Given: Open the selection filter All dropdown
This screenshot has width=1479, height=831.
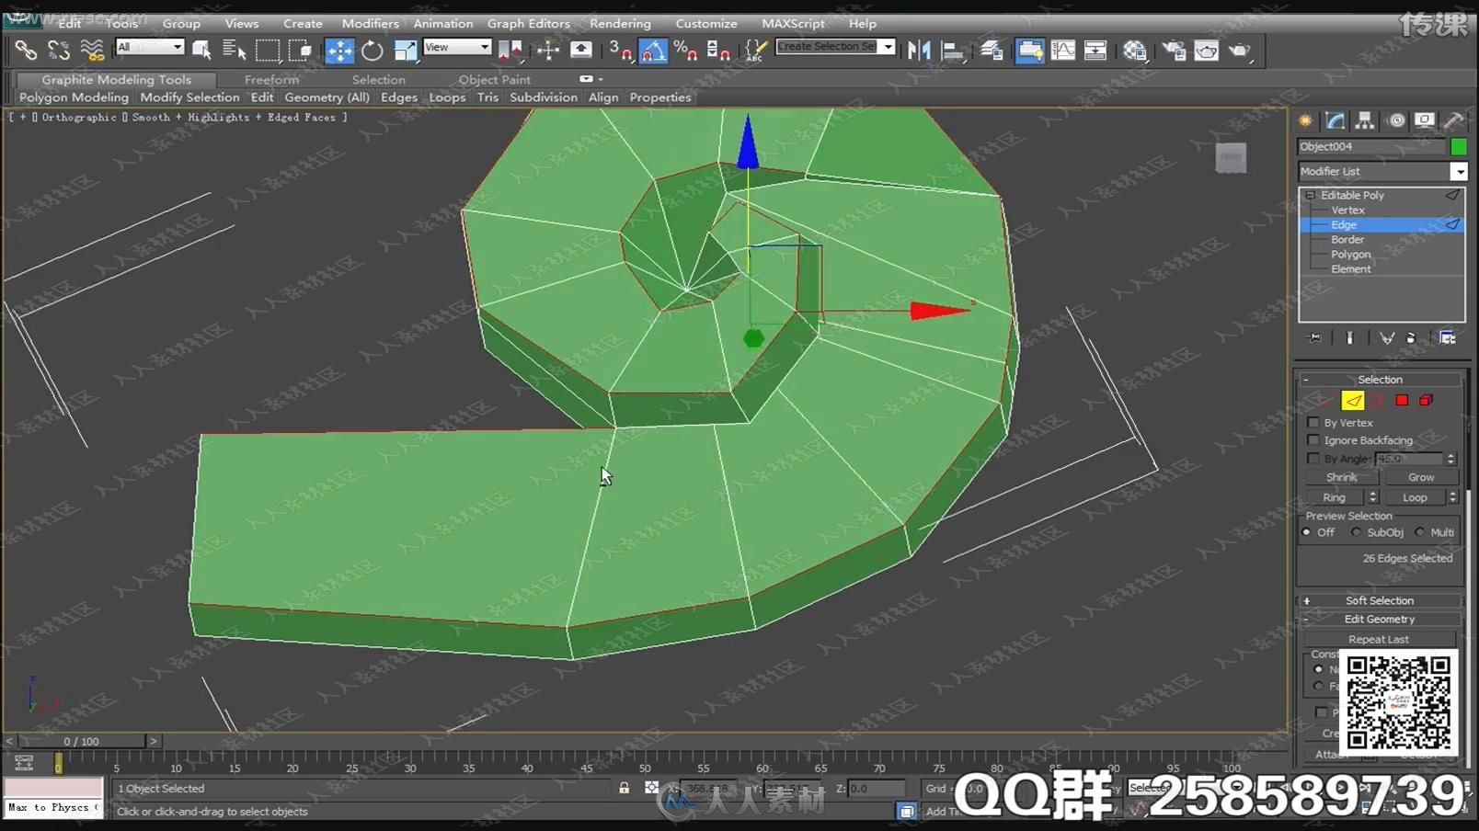Looking at the screenshot, I should (x=150, y=47).
